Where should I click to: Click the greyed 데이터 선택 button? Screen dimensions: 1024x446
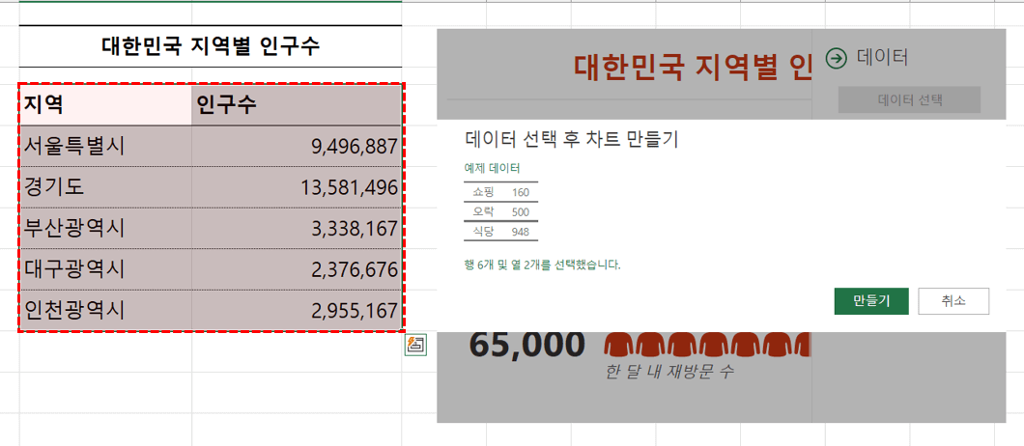[910, 99]
